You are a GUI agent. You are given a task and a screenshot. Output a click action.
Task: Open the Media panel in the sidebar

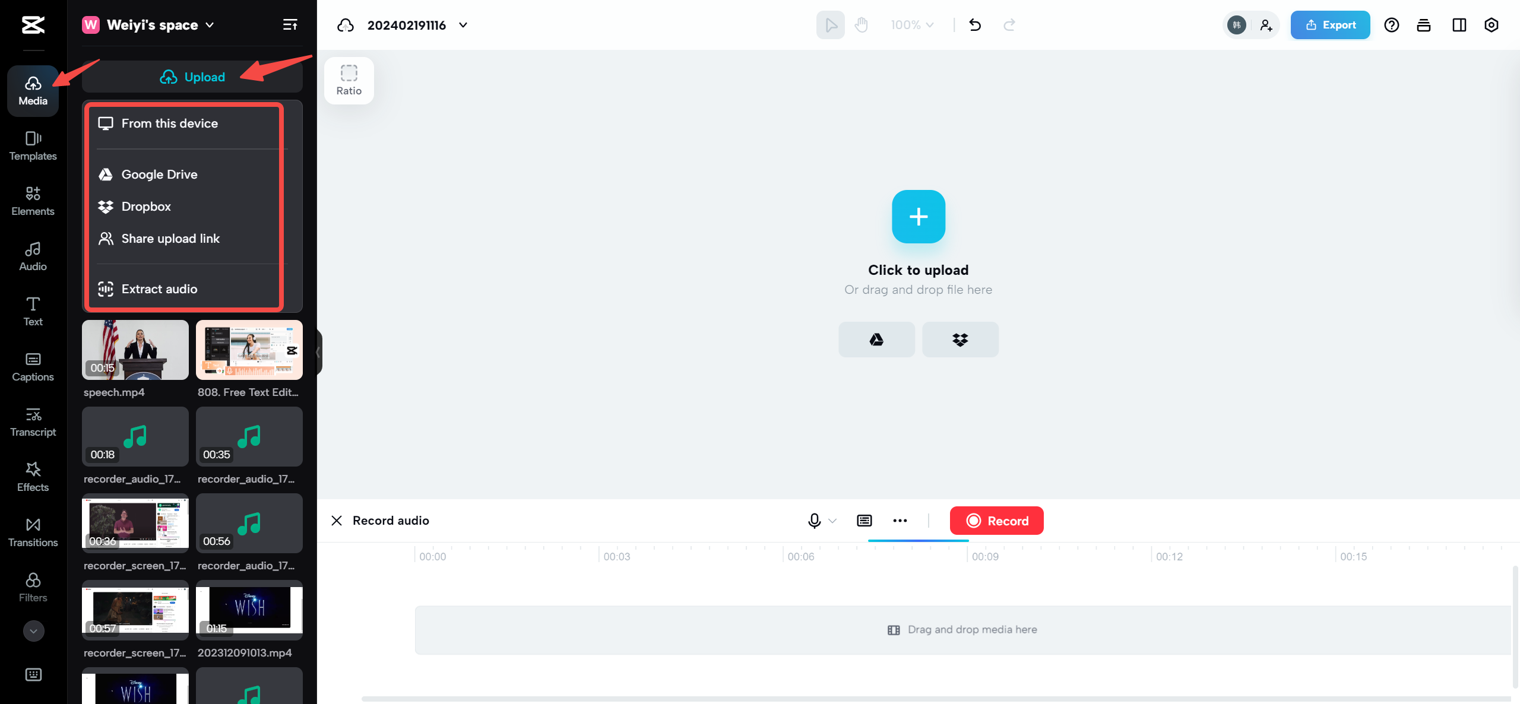tap(33, 90)
